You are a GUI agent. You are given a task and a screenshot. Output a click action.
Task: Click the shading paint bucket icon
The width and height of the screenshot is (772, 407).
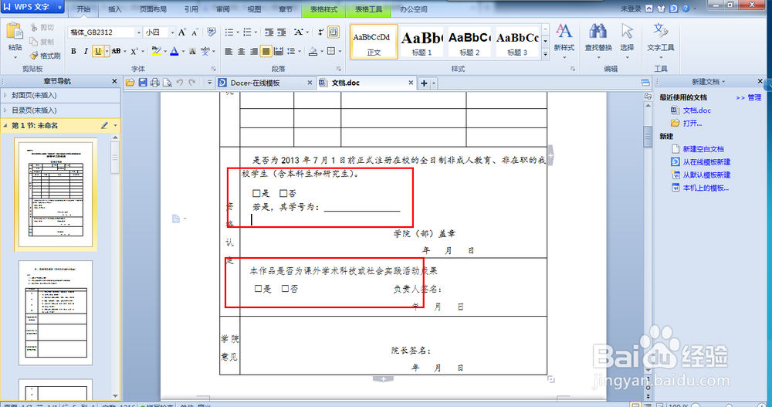(x=313, y=51)
